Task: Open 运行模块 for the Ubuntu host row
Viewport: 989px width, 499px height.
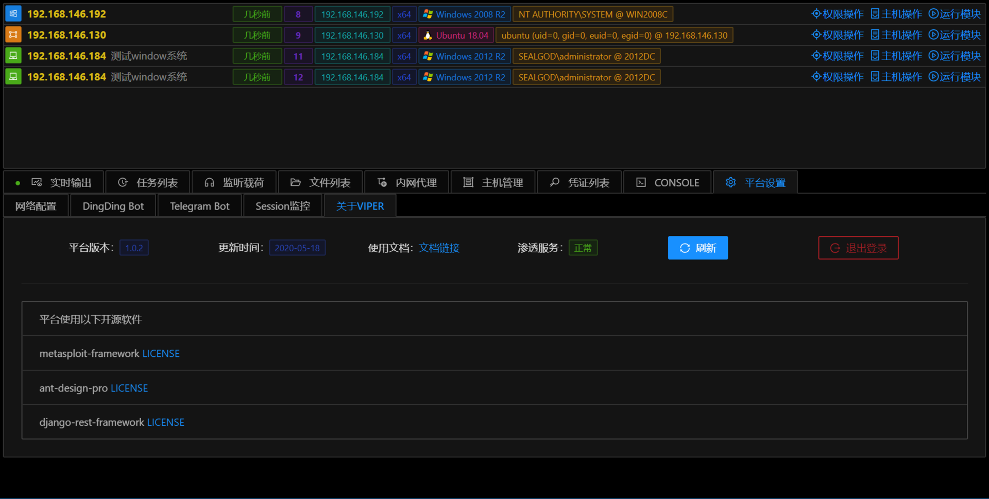Action: (954, 35)
